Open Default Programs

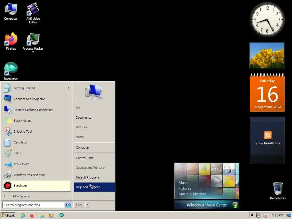pyautogui.click(x=94, y=177)
